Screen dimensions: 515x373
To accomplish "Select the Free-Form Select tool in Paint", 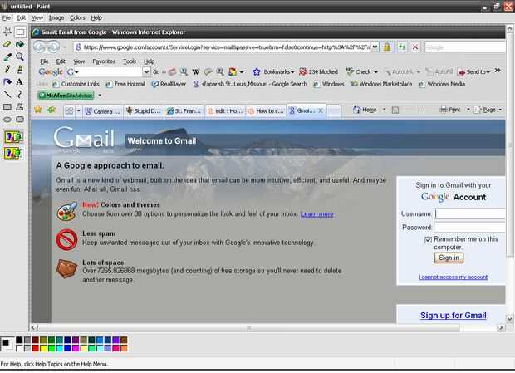I will 7,32.
